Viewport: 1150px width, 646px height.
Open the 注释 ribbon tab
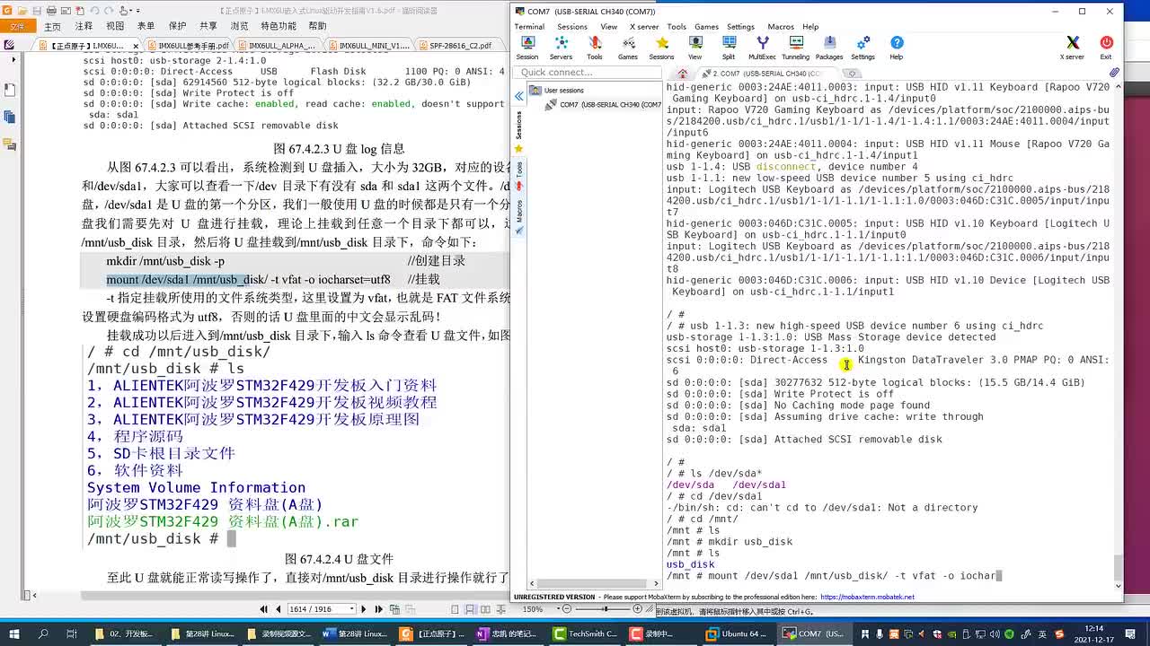(x=84, y=26)
